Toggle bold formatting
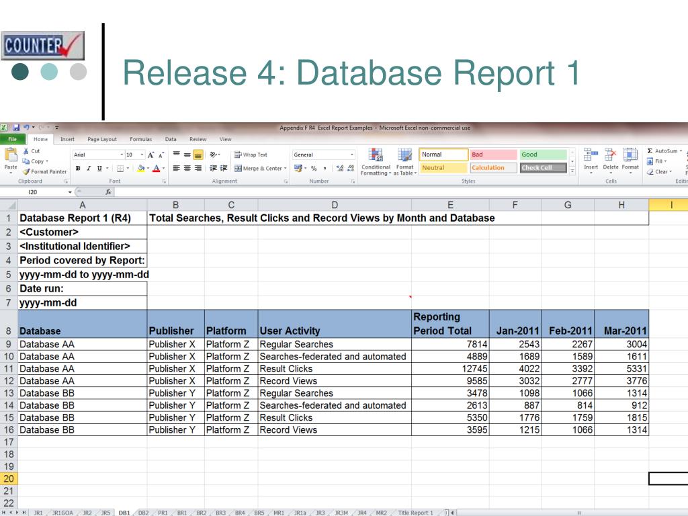 click(78, 168)
